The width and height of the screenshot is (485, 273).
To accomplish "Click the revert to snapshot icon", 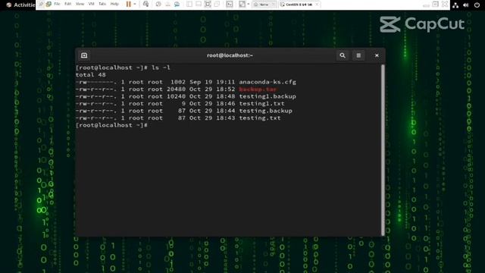I will coord(167,4).
